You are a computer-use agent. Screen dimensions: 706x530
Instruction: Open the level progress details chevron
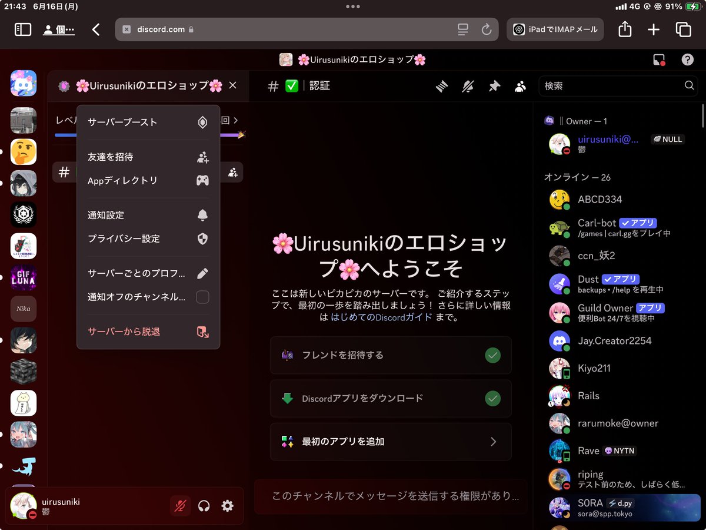pyautogui.click(x=235, y=120)
